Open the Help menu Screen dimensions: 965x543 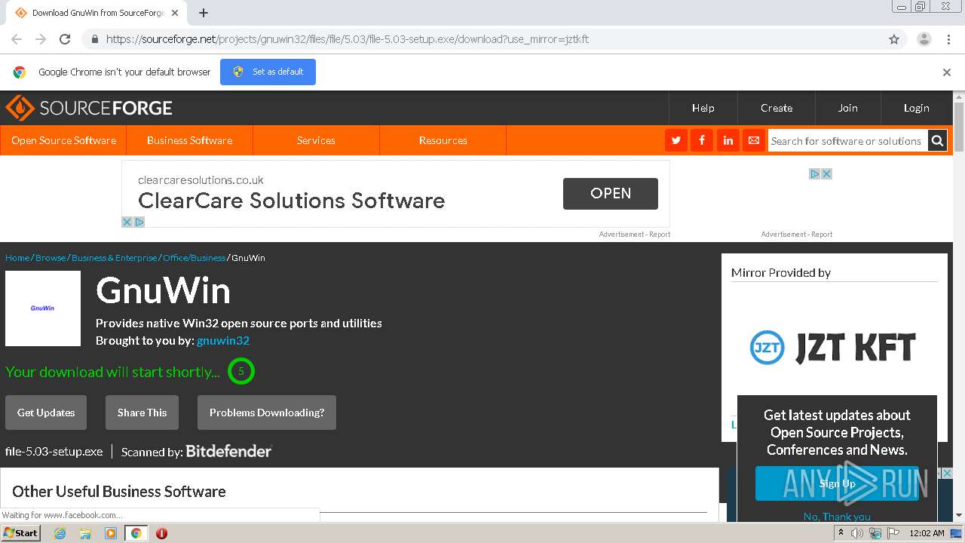(703, 108)
